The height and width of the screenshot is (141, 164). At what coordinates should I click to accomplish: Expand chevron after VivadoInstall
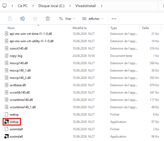[x=102, y=6]
